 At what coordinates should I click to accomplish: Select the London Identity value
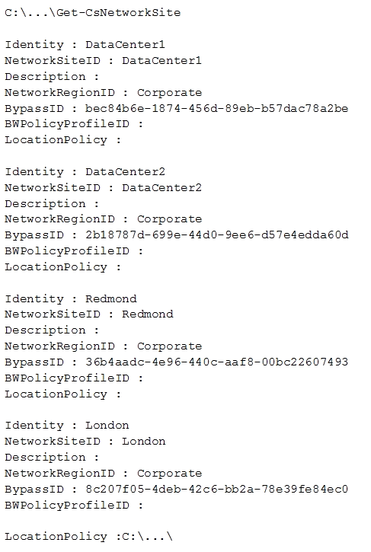(107, 426)
